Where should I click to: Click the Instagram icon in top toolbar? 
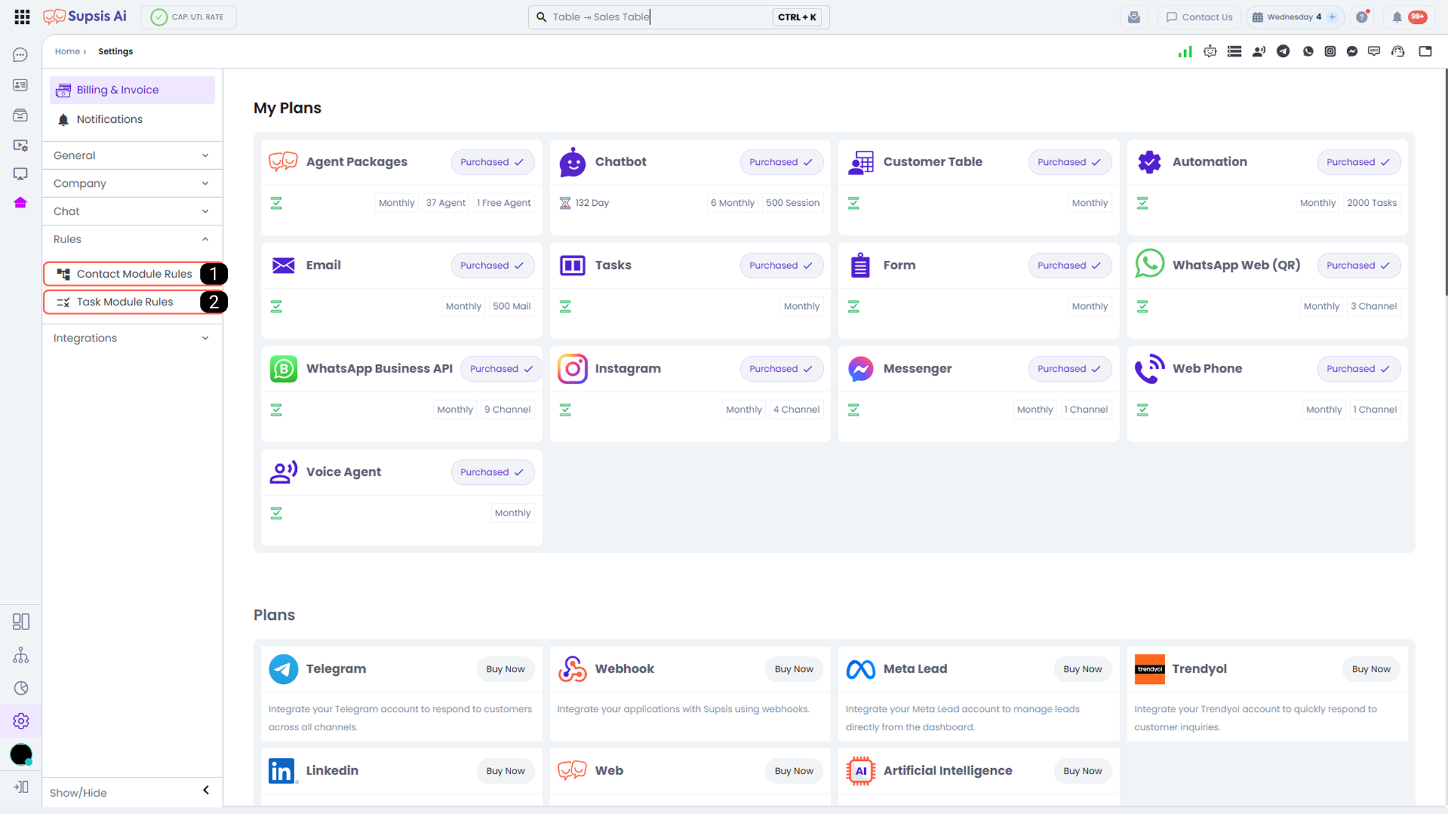(1330, 51)
